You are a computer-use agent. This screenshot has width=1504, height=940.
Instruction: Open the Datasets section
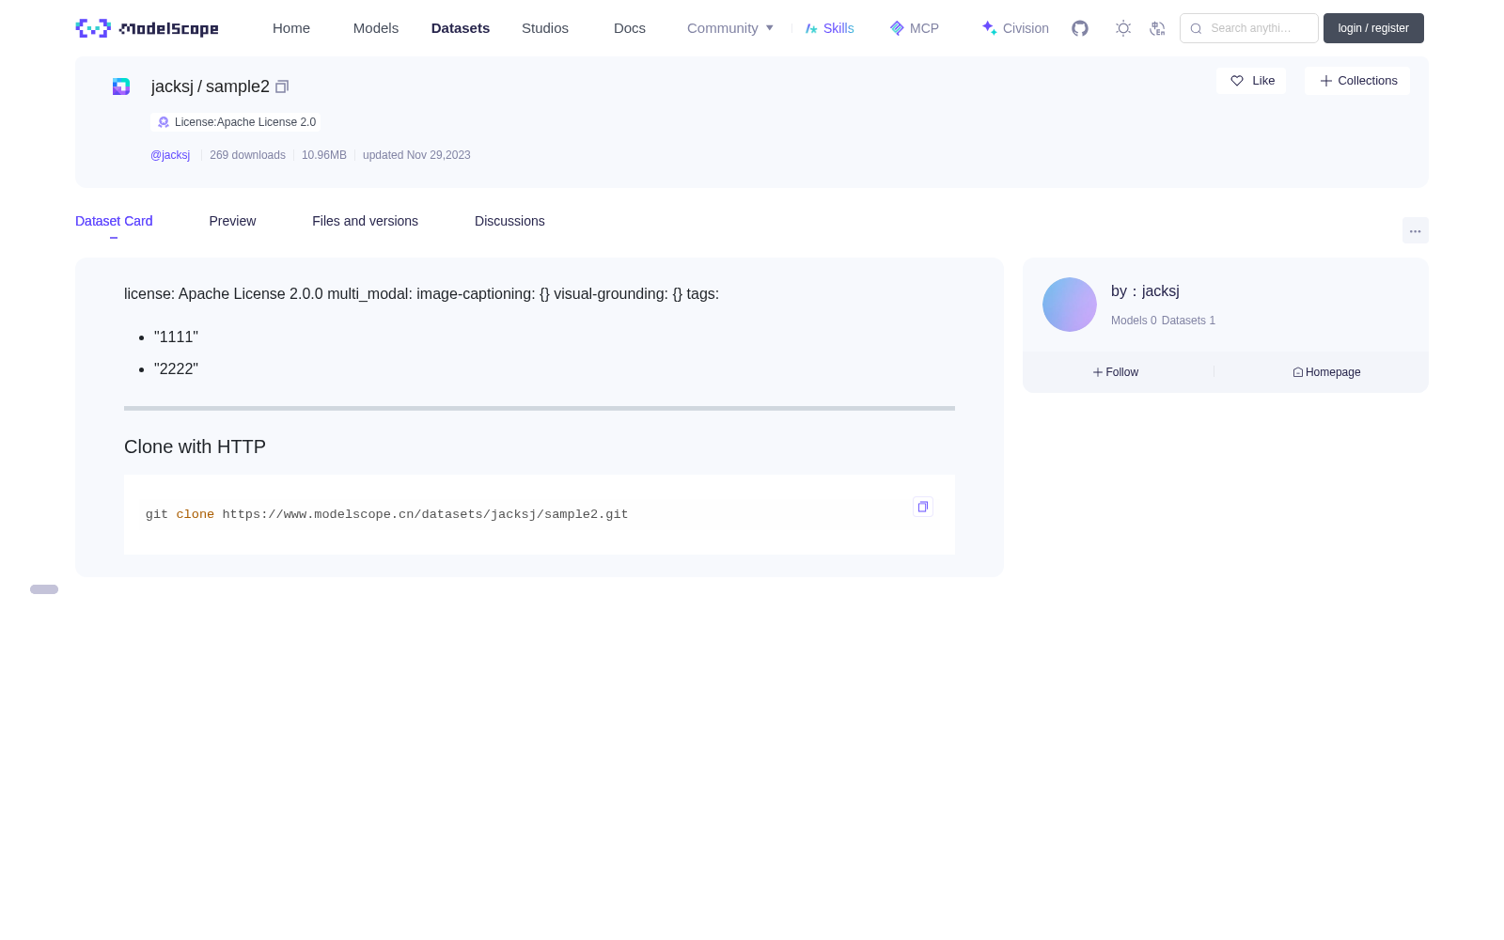(x=461, y=28)
